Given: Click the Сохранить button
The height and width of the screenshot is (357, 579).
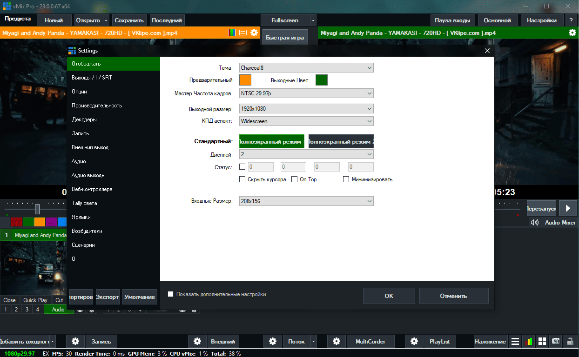Looking at the screenshot, I should tap(129, 20).
